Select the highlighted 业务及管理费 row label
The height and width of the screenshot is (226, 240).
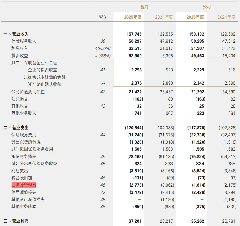24,185
